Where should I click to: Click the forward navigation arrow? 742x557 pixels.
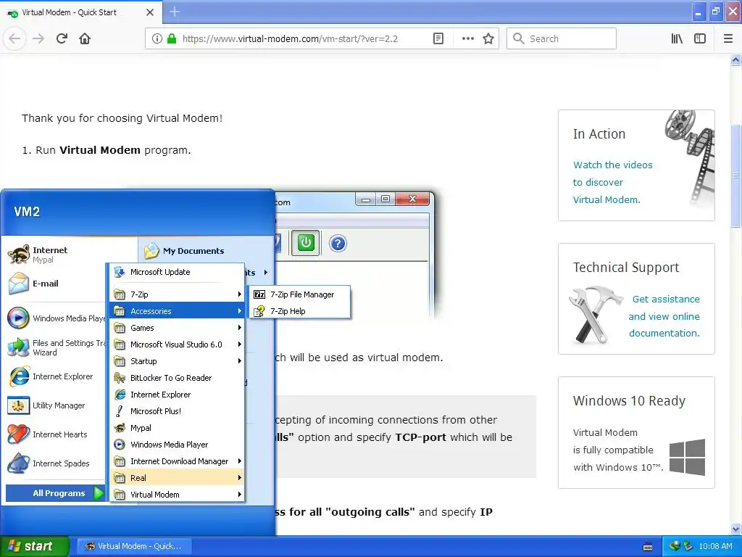[x=38, y=38]
